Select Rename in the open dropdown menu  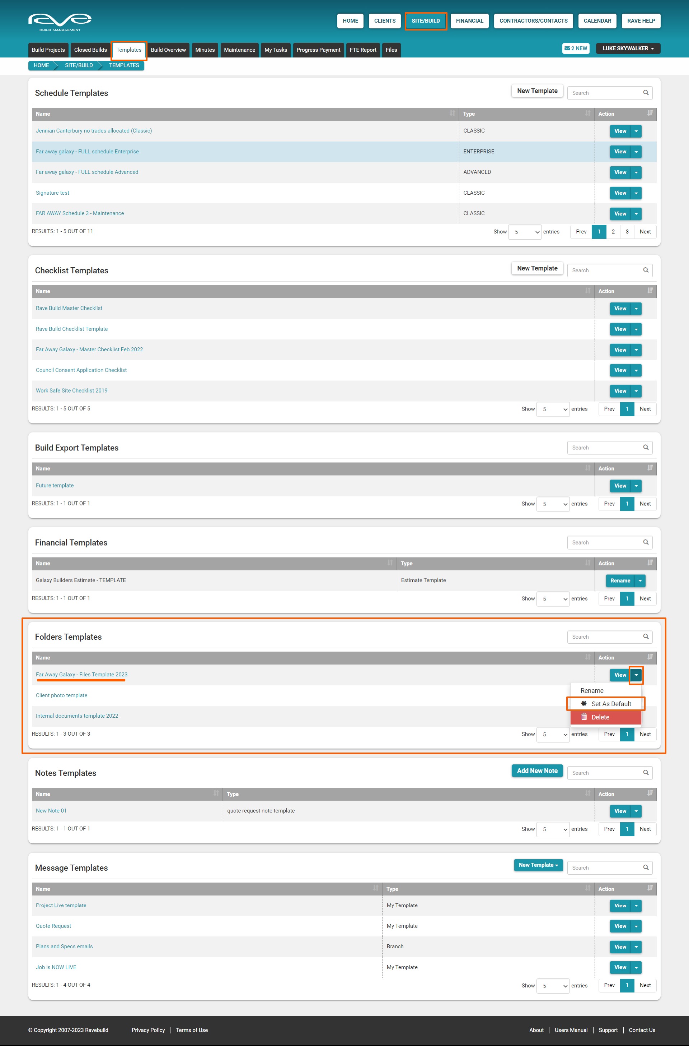point(592,691)
